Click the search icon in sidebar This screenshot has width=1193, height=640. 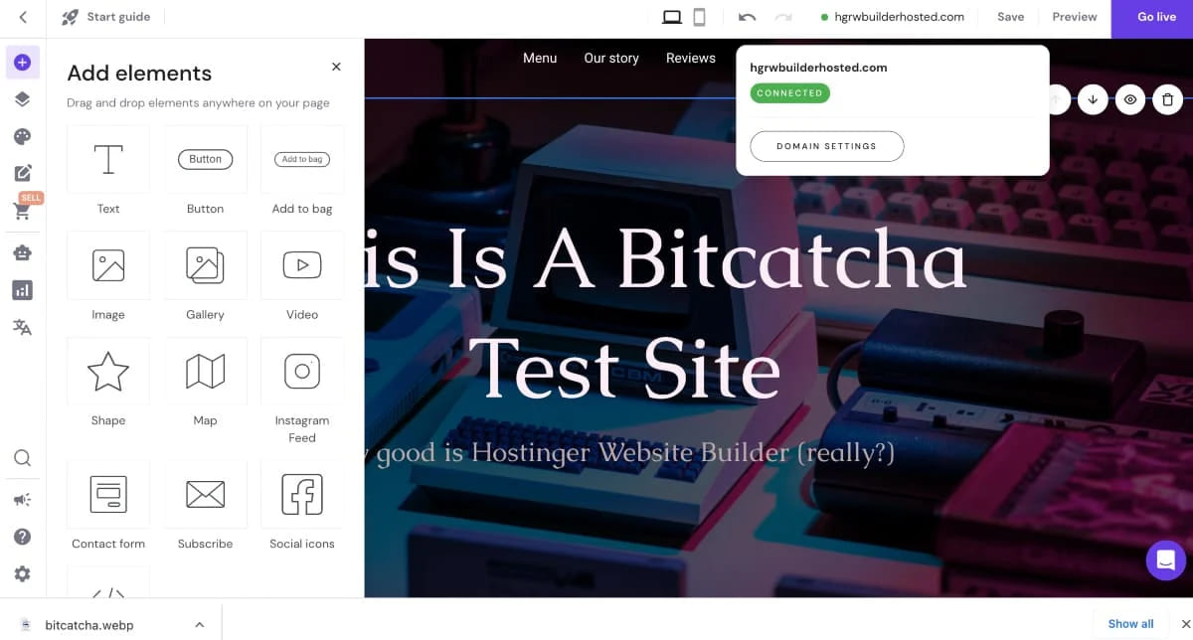22,458
